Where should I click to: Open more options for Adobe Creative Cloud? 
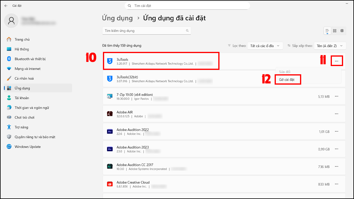pos(337,184)
